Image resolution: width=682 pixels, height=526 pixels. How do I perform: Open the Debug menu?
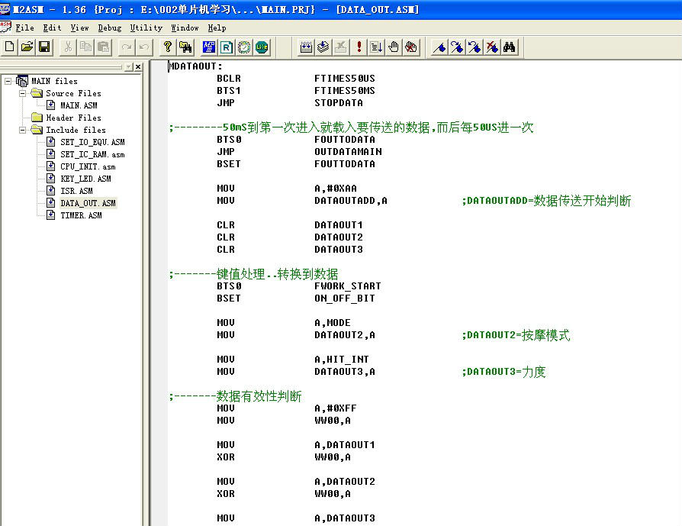[109, 27]
